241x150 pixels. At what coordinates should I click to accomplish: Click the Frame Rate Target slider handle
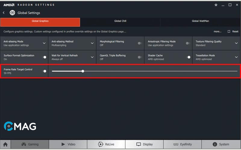click(83, 71)
